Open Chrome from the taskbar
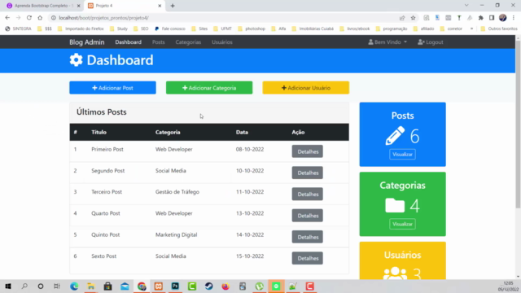The image size is (521, 293). [x=142, y=286]
